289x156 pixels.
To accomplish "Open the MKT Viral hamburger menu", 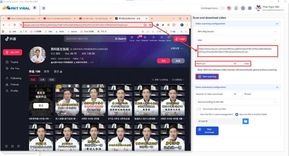I will click(34, 8).
